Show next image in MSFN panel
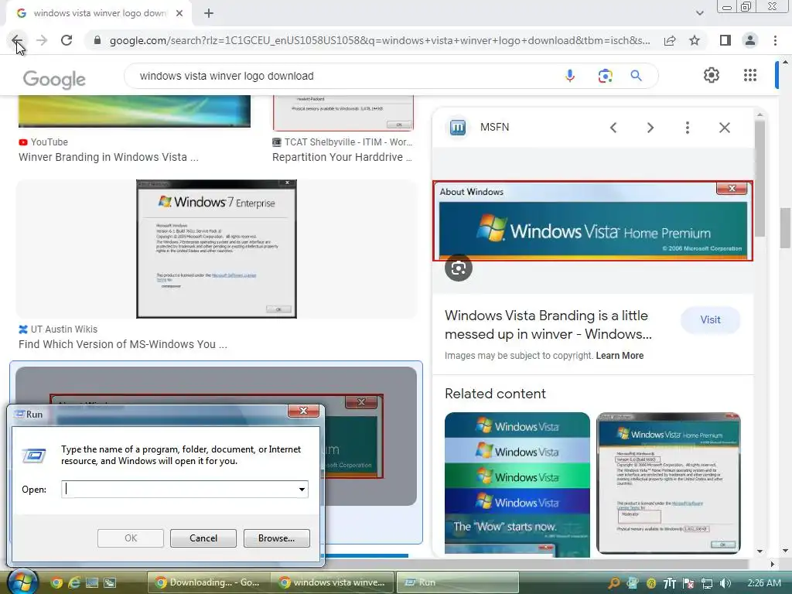This screenshot has width=792, height=594. coord(650,128)
